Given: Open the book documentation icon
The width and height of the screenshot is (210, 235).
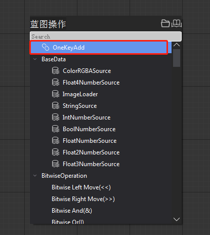Looking at the screenshot, I should (x=177, y=23).
